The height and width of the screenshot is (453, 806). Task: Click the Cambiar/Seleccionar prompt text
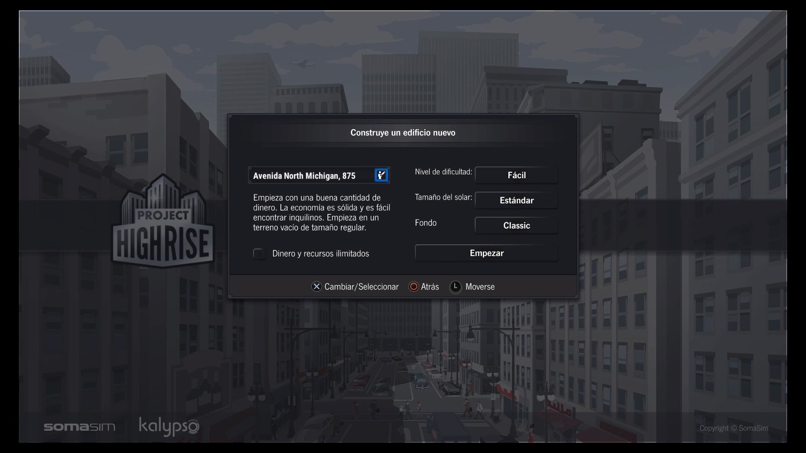tap(361, 287)
